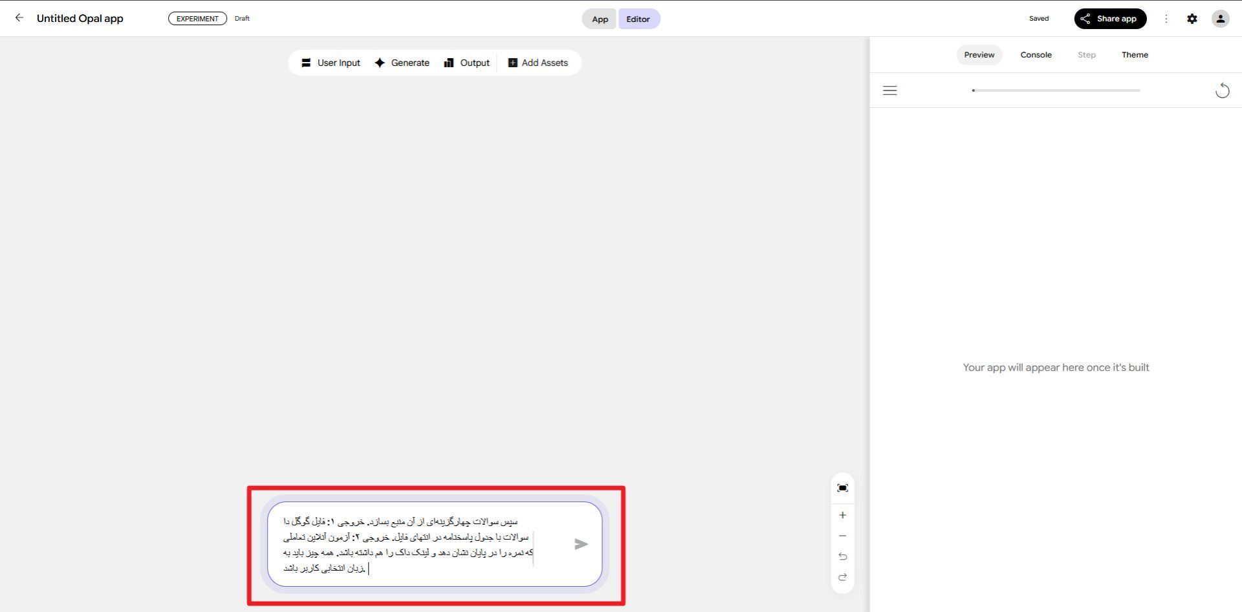Fit the canvas to the screen
Image resolution: width=1242 pixels, height=612 pixels.
(842, 488)
